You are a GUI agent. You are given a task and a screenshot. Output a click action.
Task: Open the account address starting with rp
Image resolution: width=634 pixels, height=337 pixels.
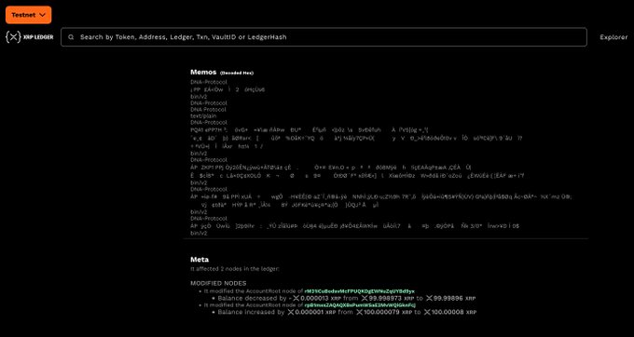360,305
